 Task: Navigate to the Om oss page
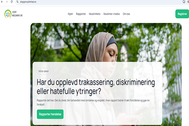(x=126, y=14)
